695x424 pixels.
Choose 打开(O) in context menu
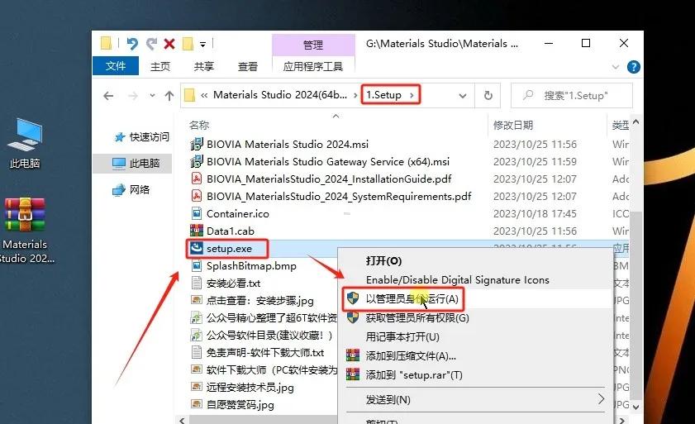click(x=383, y=261)
